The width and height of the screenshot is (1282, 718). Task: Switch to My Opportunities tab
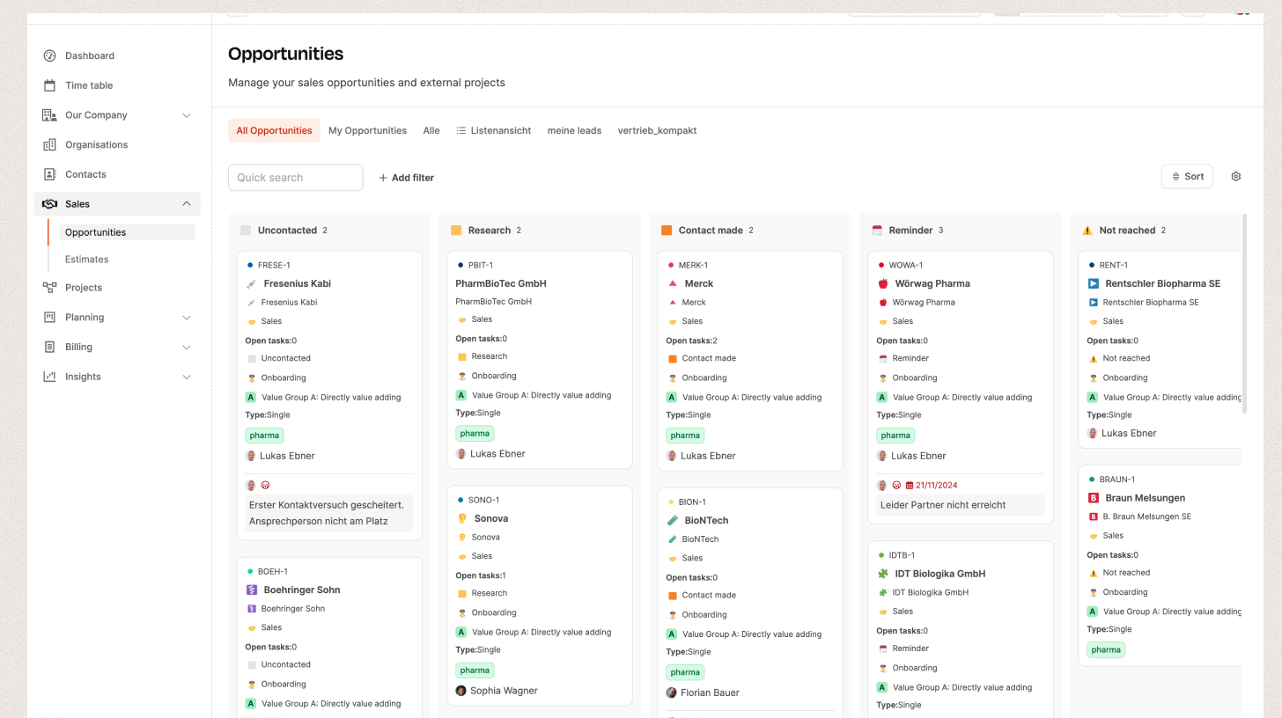[367, 130]
